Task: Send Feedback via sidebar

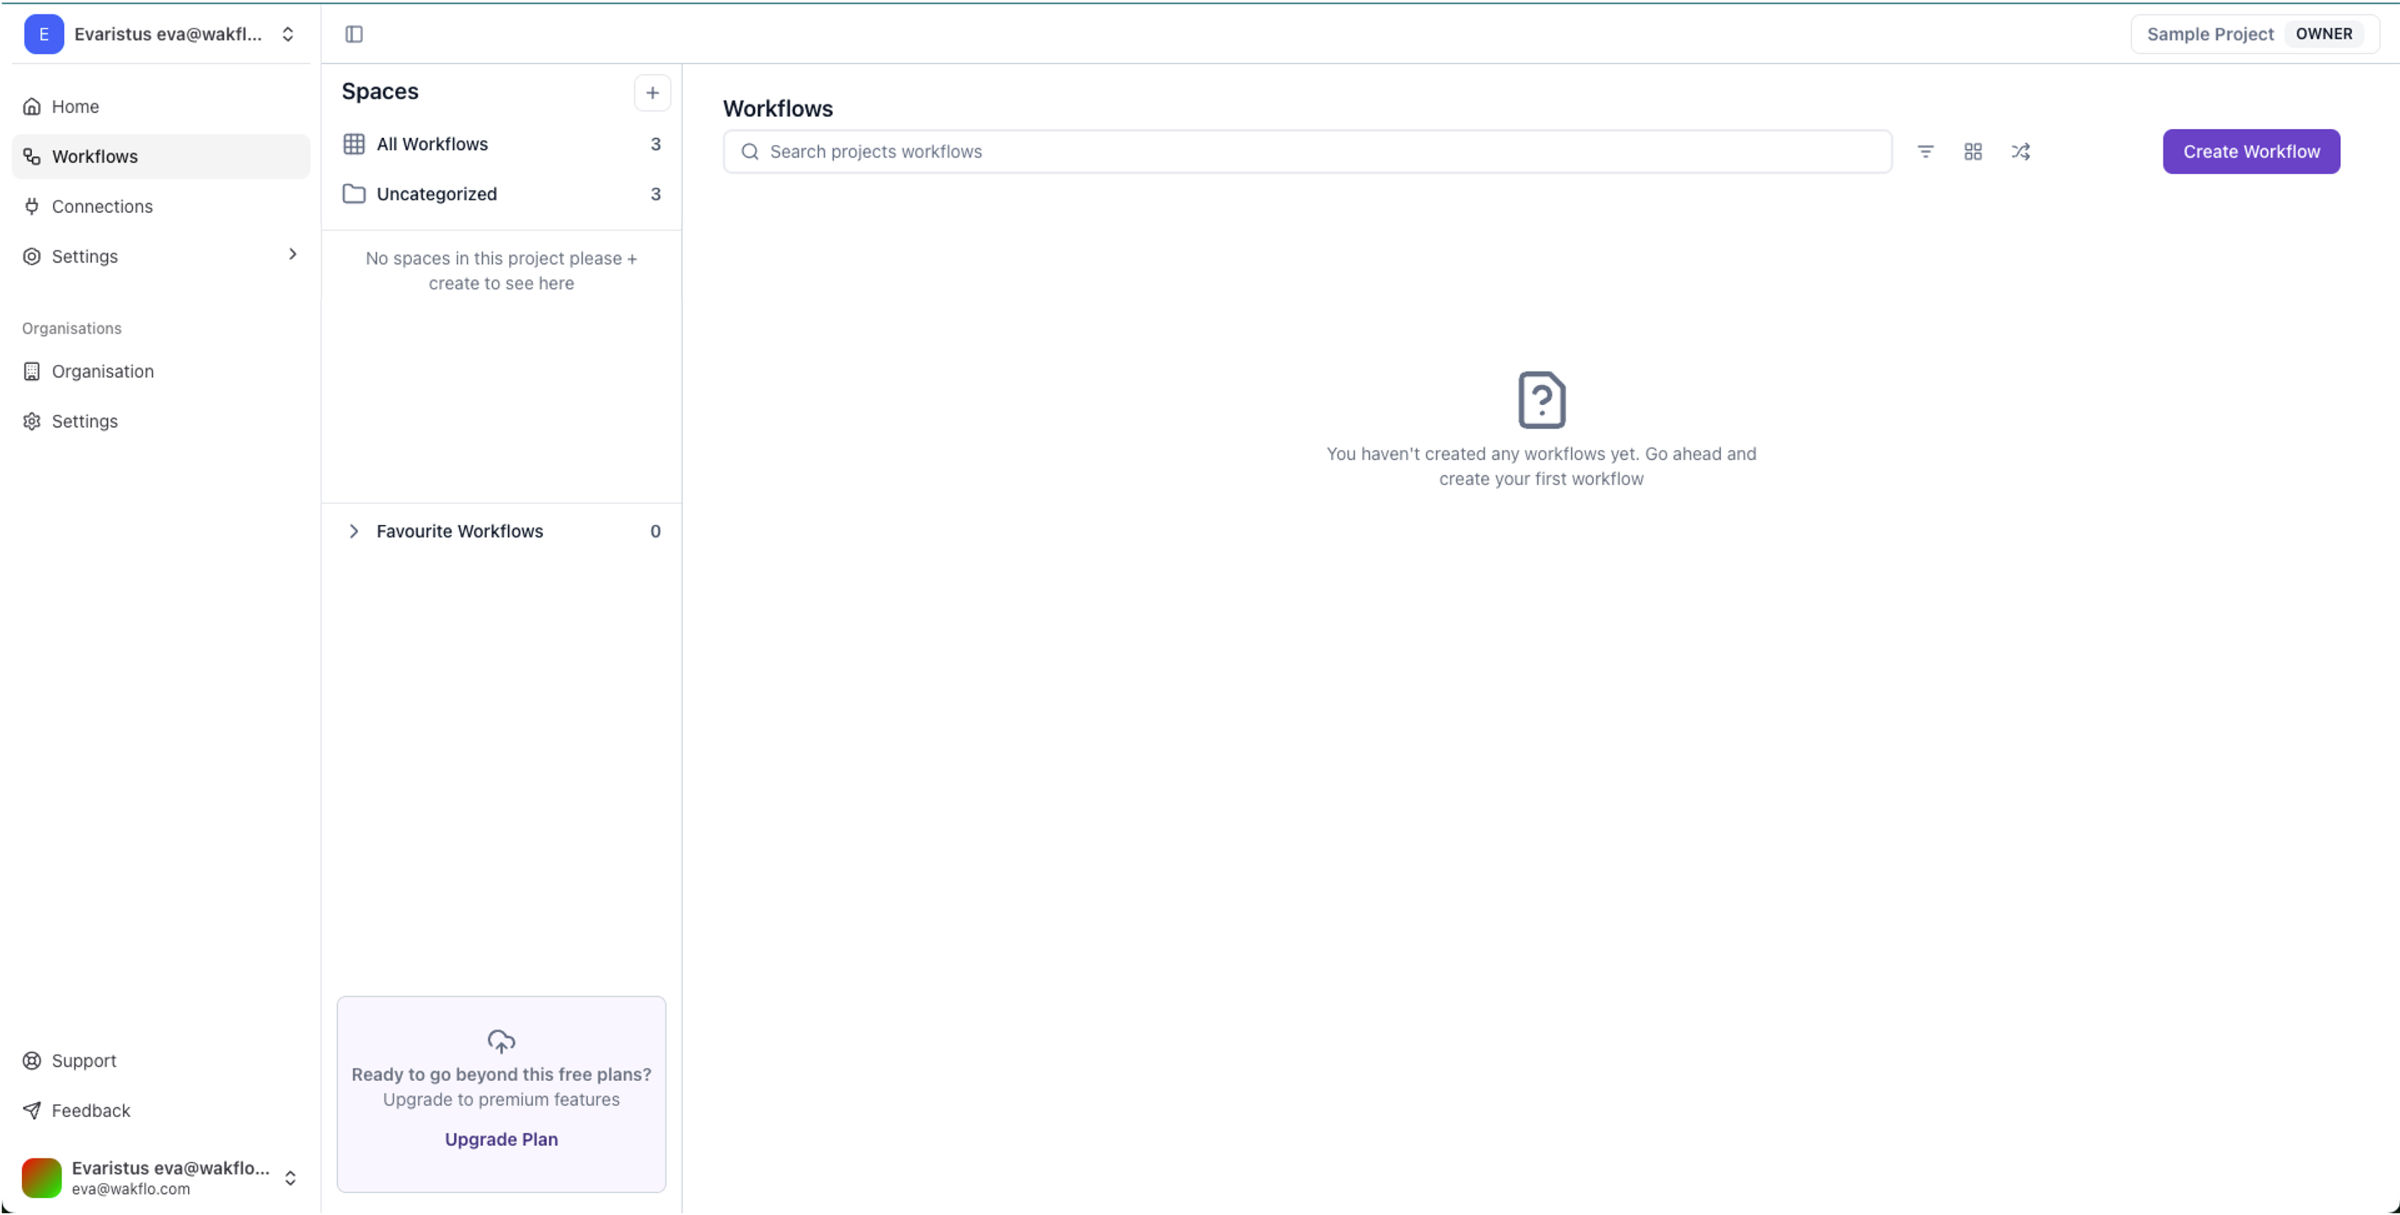Action: tap(90, 1111)
